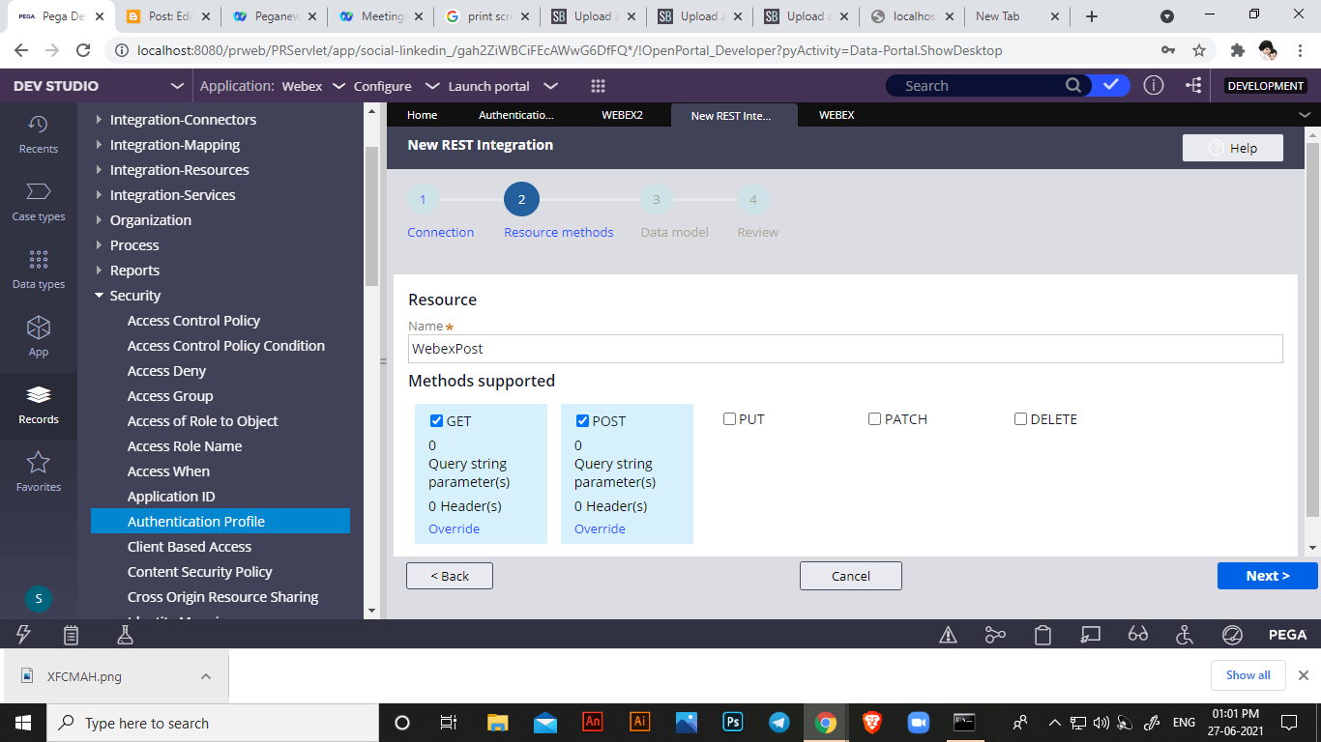Viewport: 1321px width, 742px height.
Task: Open Data types in the sidebar
Action: 39,270
